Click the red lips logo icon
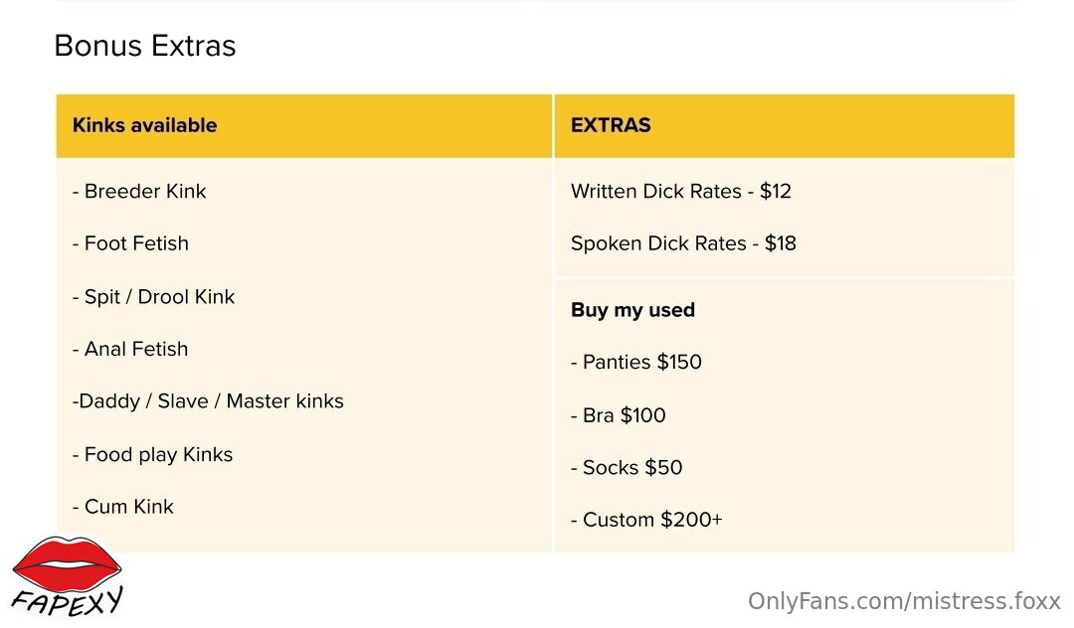This screenshot has height=628, width=1074. [x=68, y=565]
